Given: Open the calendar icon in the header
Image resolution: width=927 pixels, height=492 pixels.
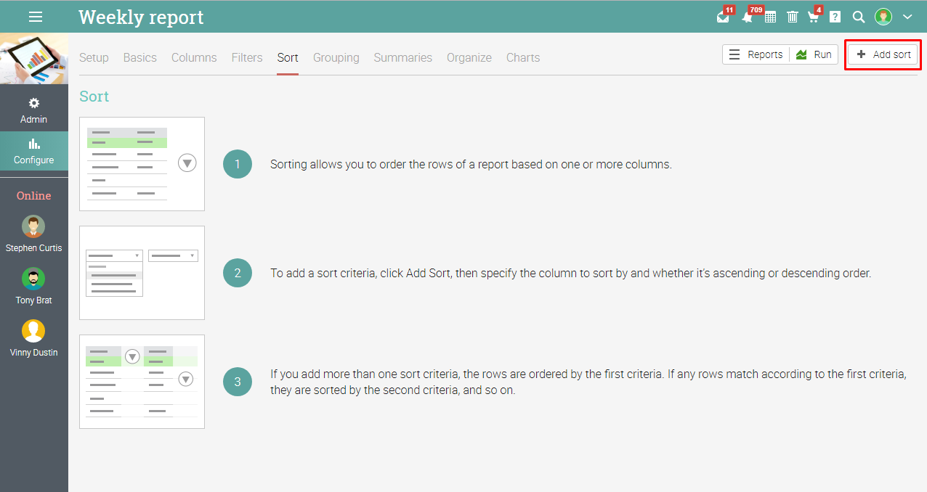Looking at the screenshot, I should tap(770, 17).
